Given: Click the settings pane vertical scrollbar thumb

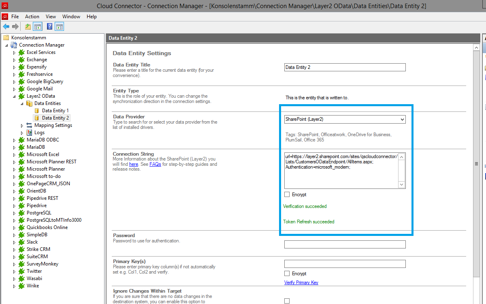Looking at the screenshot, I should (x=476, y=164).
